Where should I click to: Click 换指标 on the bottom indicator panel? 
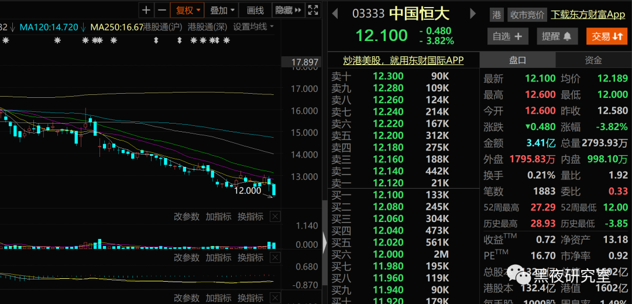click(250, 298)
